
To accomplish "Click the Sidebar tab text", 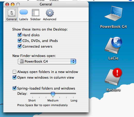I will click(x=36, y=19).
